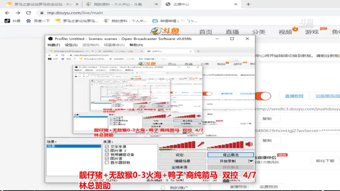Open 设定档(P) menu in OBS
This screenshot has height=191, width=340.
pos(91,45)
